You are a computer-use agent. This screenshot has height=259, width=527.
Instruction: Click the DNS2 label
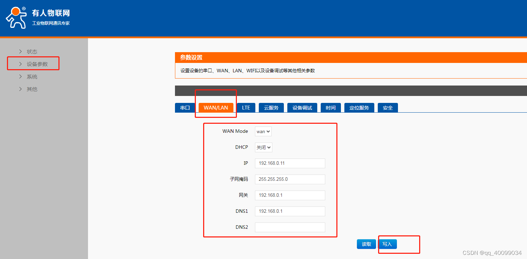click(x=242, y=227)
